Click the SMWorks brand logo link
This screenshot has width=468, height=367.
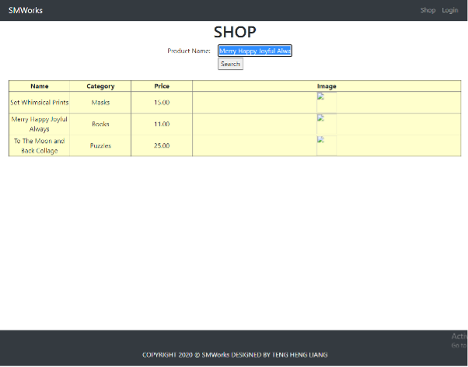26,10
